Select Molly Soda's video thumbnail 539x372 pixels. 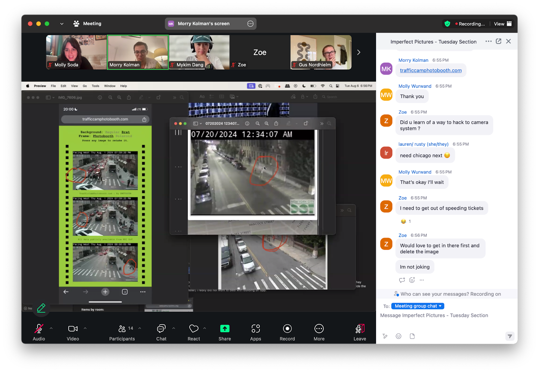click(76, 52)
